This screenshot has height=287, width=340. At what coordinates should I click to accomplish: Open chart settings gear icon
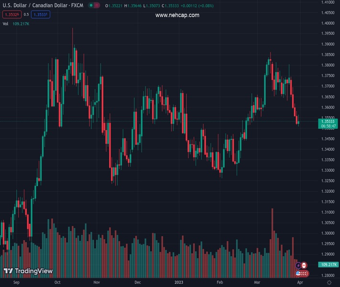pos(329,283)
